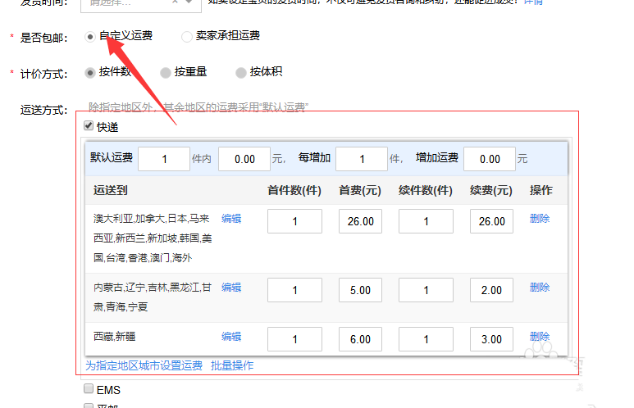Click the 续费 field showing 3.00
This screenshot has height=408, width=634.
[492, 339]
